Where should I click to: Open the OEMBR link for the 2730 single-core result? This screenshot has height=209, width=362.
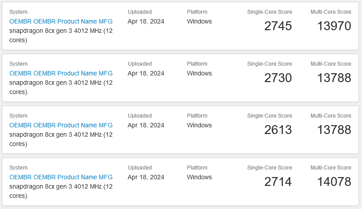click(x=61, y=73)
